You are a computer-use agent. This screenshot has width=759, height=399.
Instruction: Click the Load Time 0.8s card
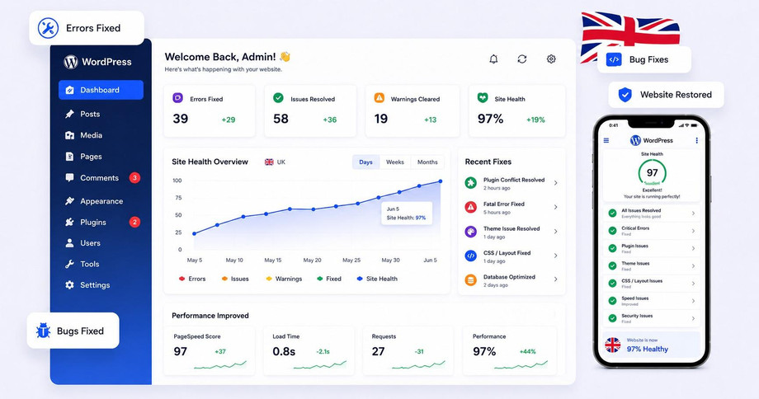(x=309, y=350)
